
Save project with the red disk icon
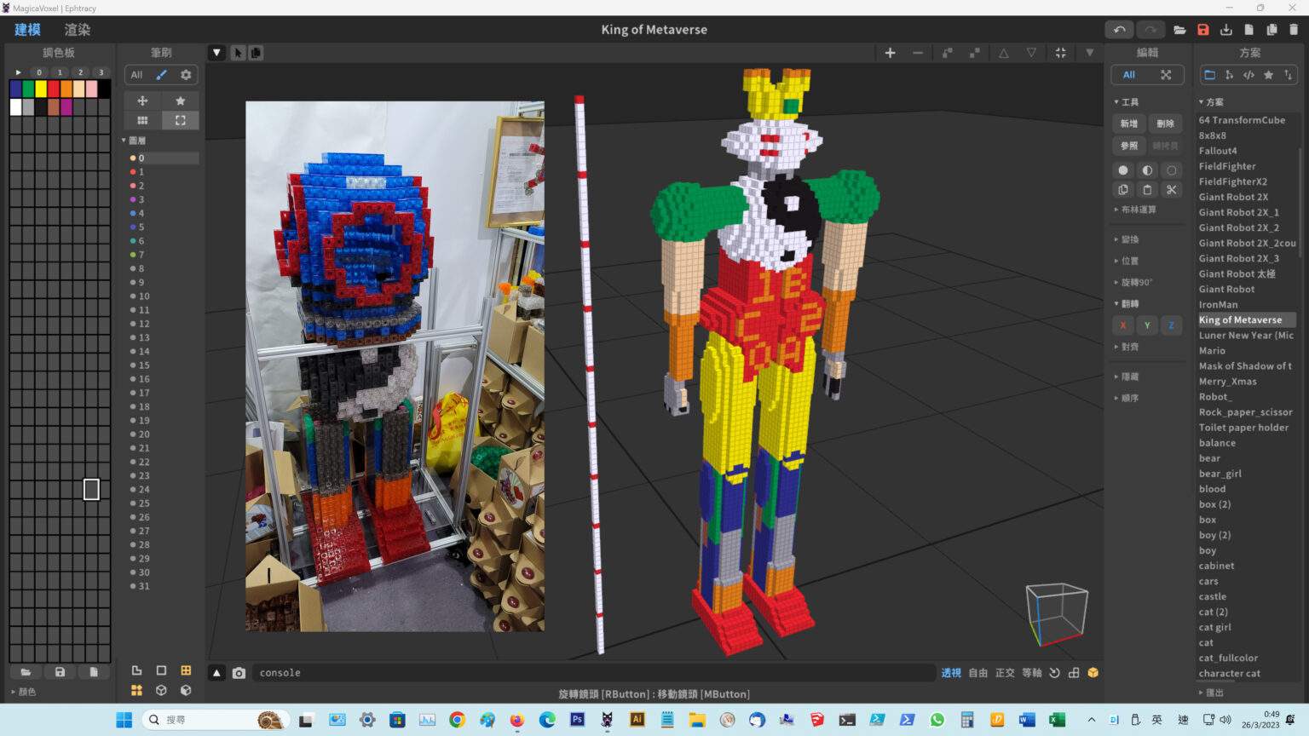(1202, 30)
